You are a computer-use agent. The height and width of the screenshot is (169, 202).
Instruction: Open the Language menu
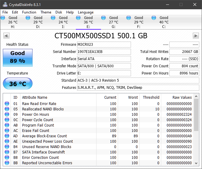click(x=86, y=12)
